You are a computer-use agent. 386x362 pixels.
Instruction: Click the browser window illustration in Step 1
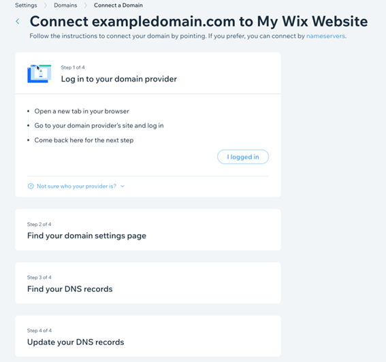(x=39, y=73)
